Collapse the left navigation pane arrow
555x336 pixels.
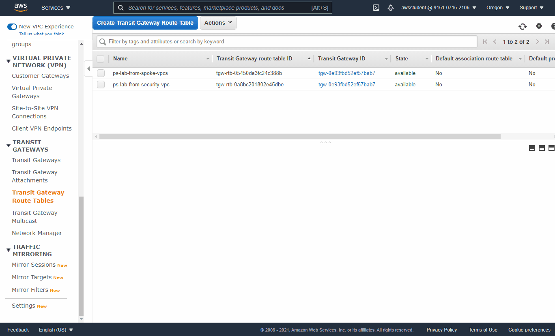(88, 68)
